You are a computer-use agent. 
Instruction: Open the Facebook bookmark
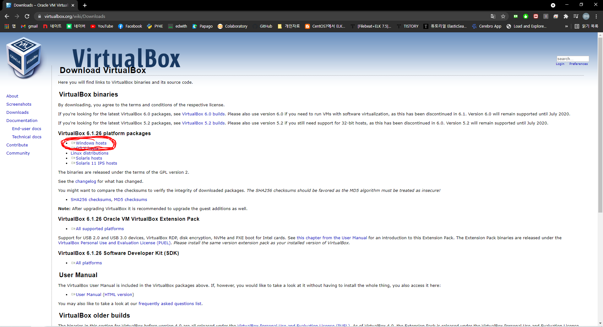pyautogui.click(x=130, y=26)
